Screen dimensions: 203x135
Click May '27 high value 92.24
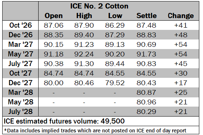(84, 54)
